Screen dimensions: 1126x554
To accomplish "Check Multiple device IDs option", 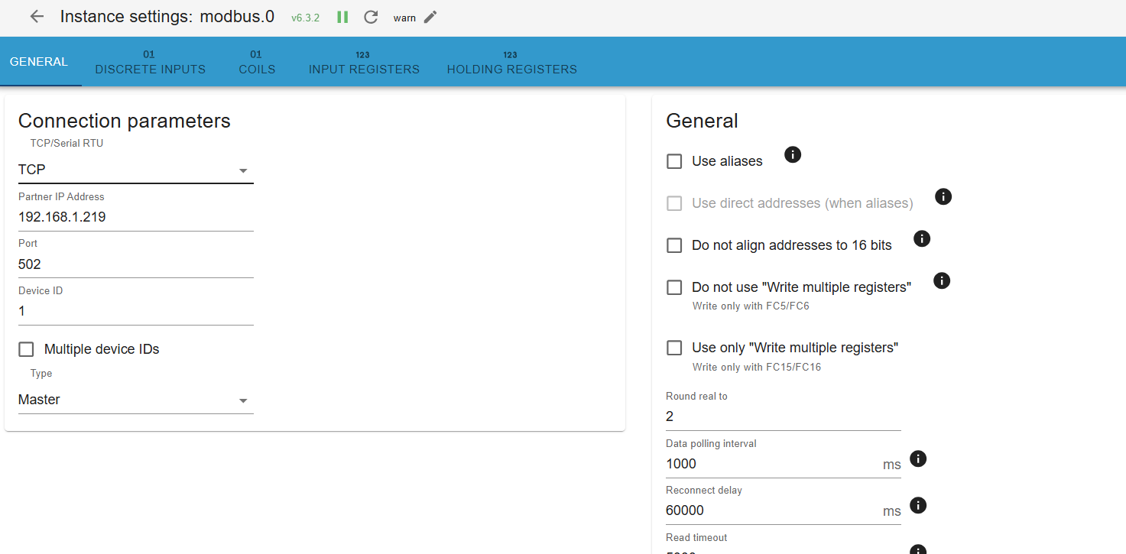I will 27,349.
